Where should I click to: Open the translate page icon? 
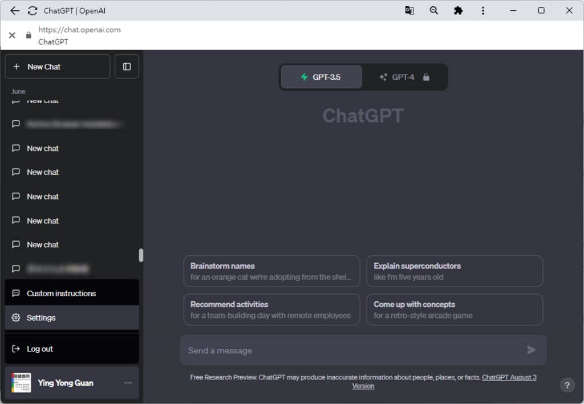coord(409,10)
